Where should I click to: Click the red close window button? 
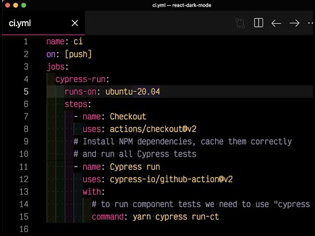7,5
